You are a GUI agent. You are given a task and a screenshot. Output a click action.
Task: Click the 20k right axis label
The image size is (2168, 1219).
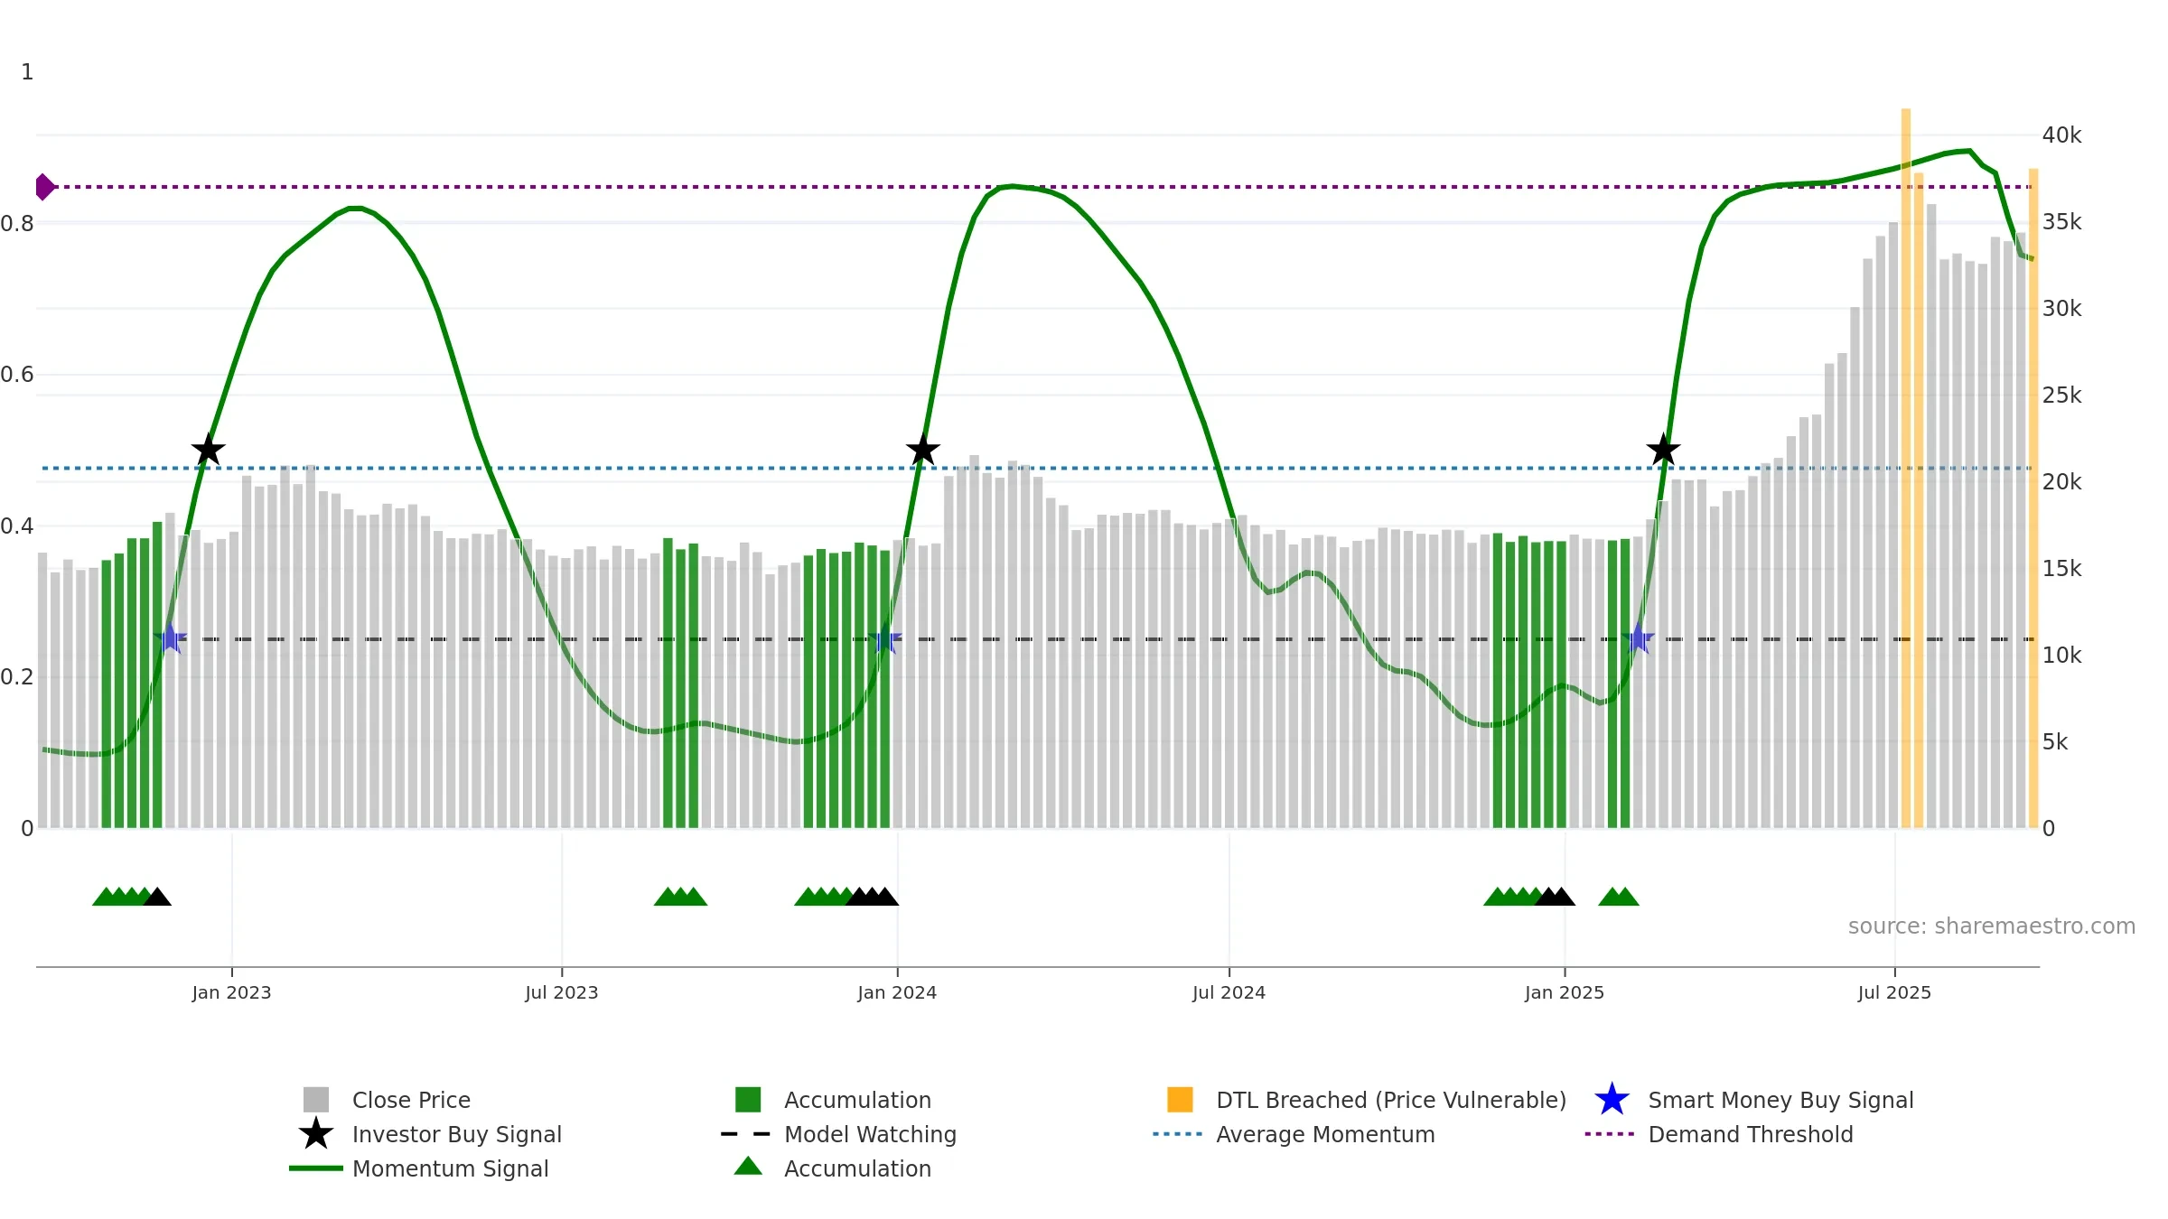click(2061, 482)
